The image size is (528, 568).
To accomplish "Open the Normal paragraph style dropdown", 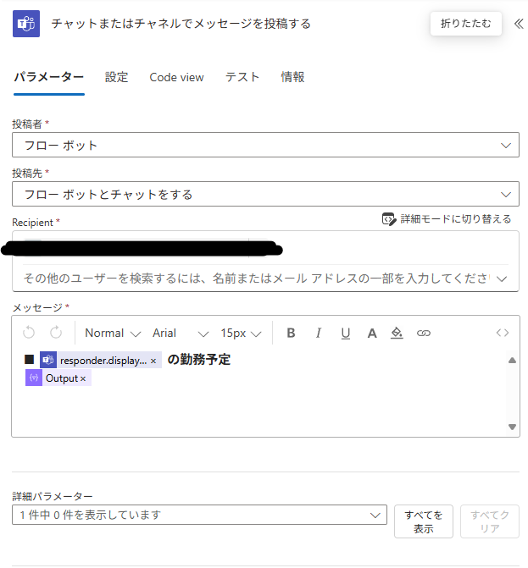I will point(113,333).
